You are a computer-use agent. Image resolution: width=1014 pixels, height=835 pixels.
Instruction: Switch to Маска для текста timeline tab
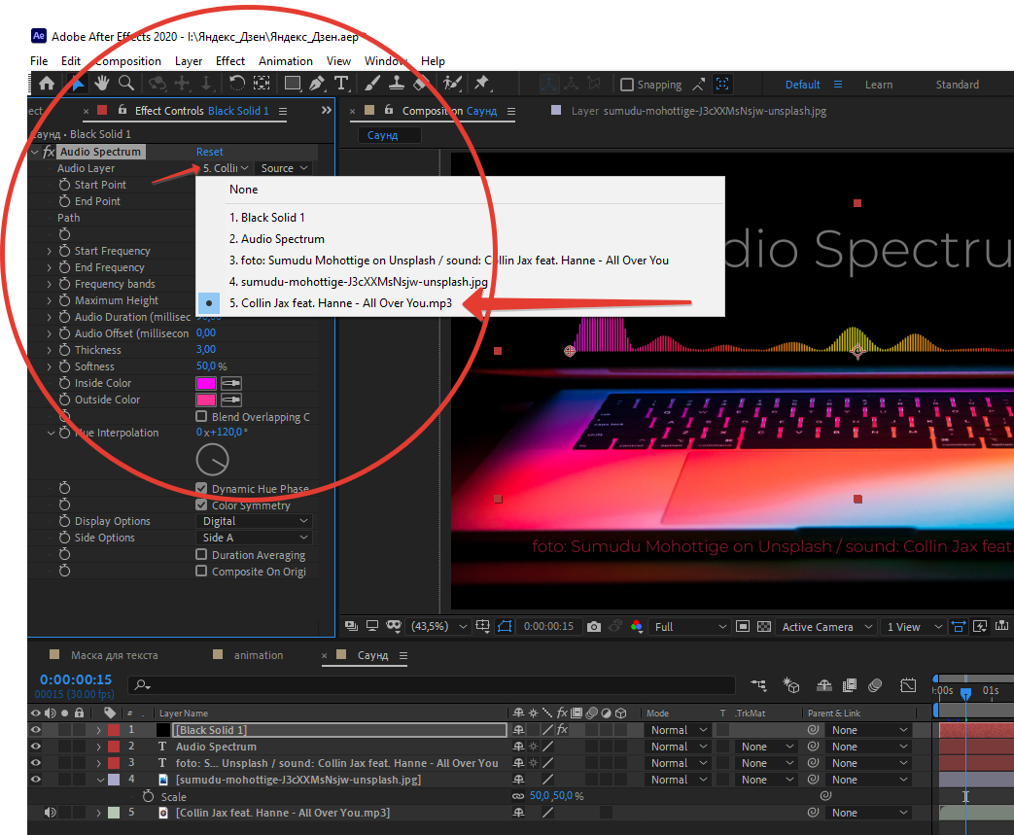click(114, 655)
